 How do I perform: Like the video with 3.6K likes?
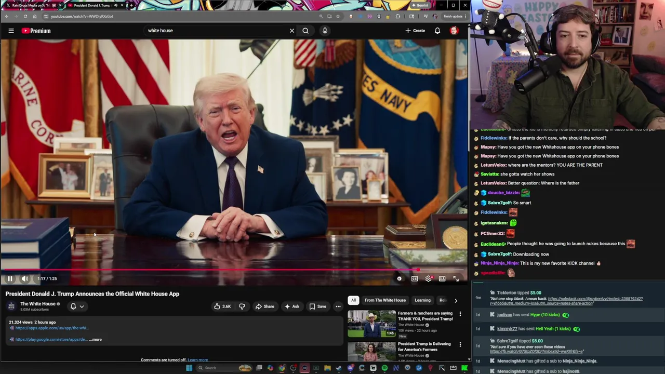pyautogui.click(x=222, y=306)
